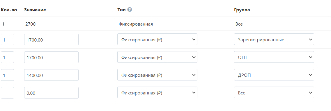Open type dropdown in the ДРОП row
Screen dimensions: 331x111
[x=157, y=75]
